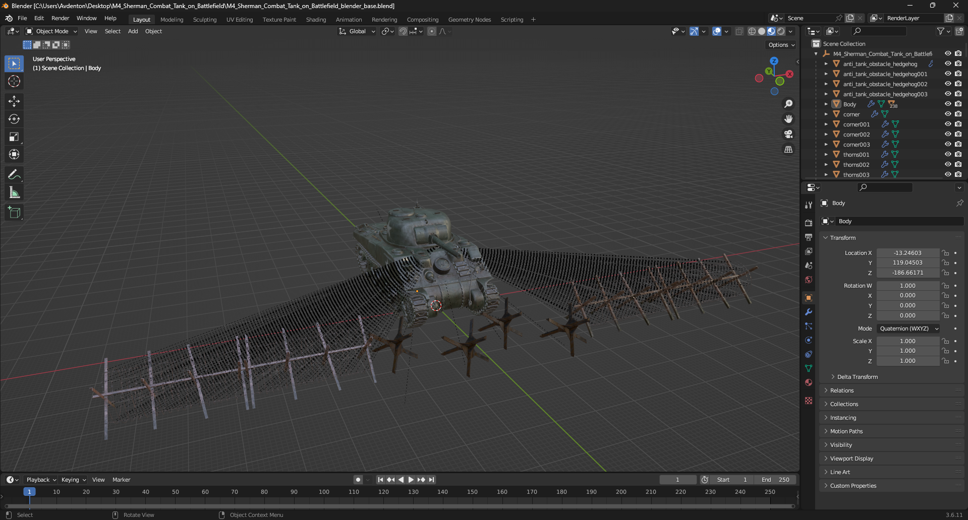Toggle the lock for Scale Z
This screenshot has width=968, height=520.
pos(946,361)
